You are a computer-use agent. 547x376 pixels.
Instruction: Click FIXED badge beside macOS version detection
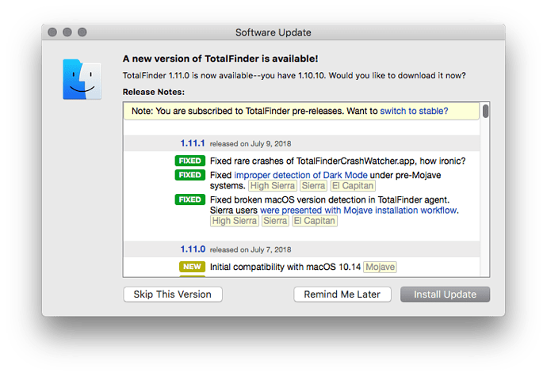point(190,199)
